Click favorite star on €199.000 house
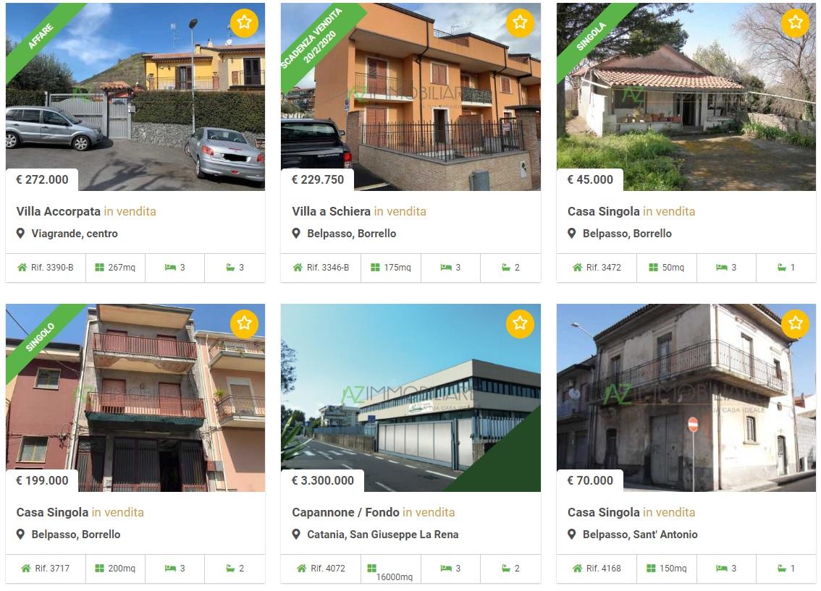The width and height of the screenshot is (821, 591). 245,323
